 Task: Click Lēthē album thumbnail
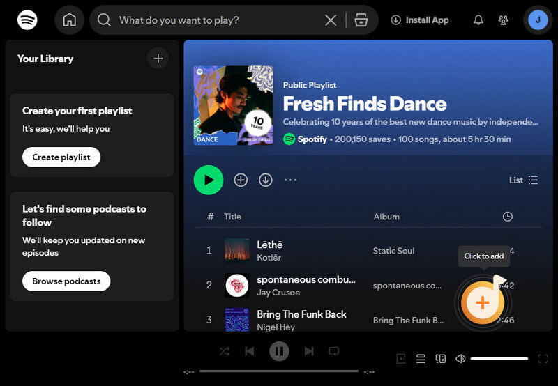(237, 250)
